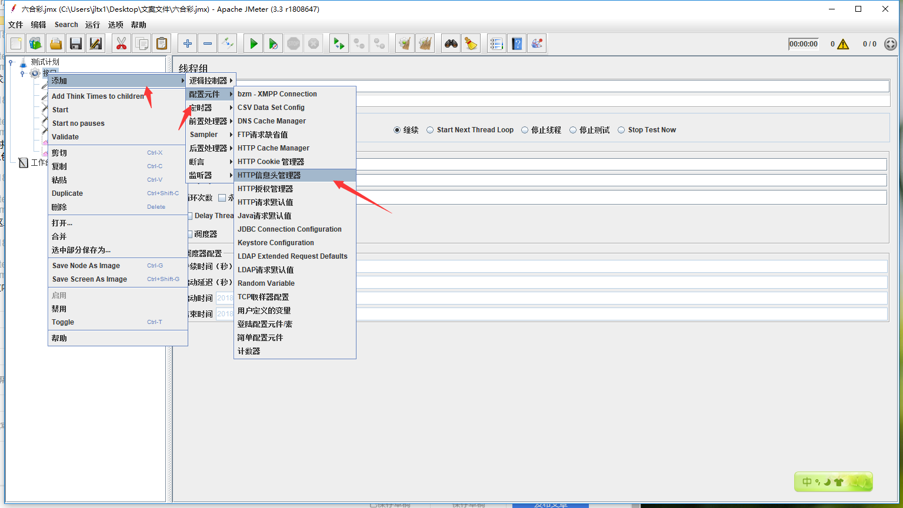Image resolution: width=903 pixels, height=508 pixels.
Task: Open the 选项 menu
Action: tap(116, 25)
